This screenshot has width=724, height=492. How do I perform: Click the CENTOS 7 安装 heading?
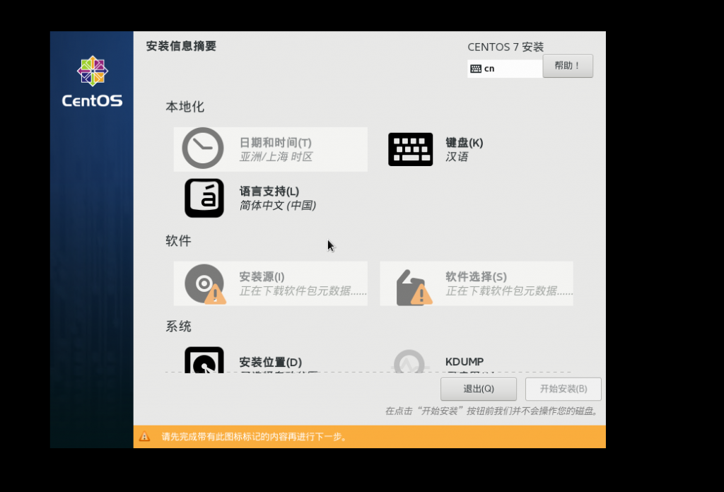click(x=506, y=47)
